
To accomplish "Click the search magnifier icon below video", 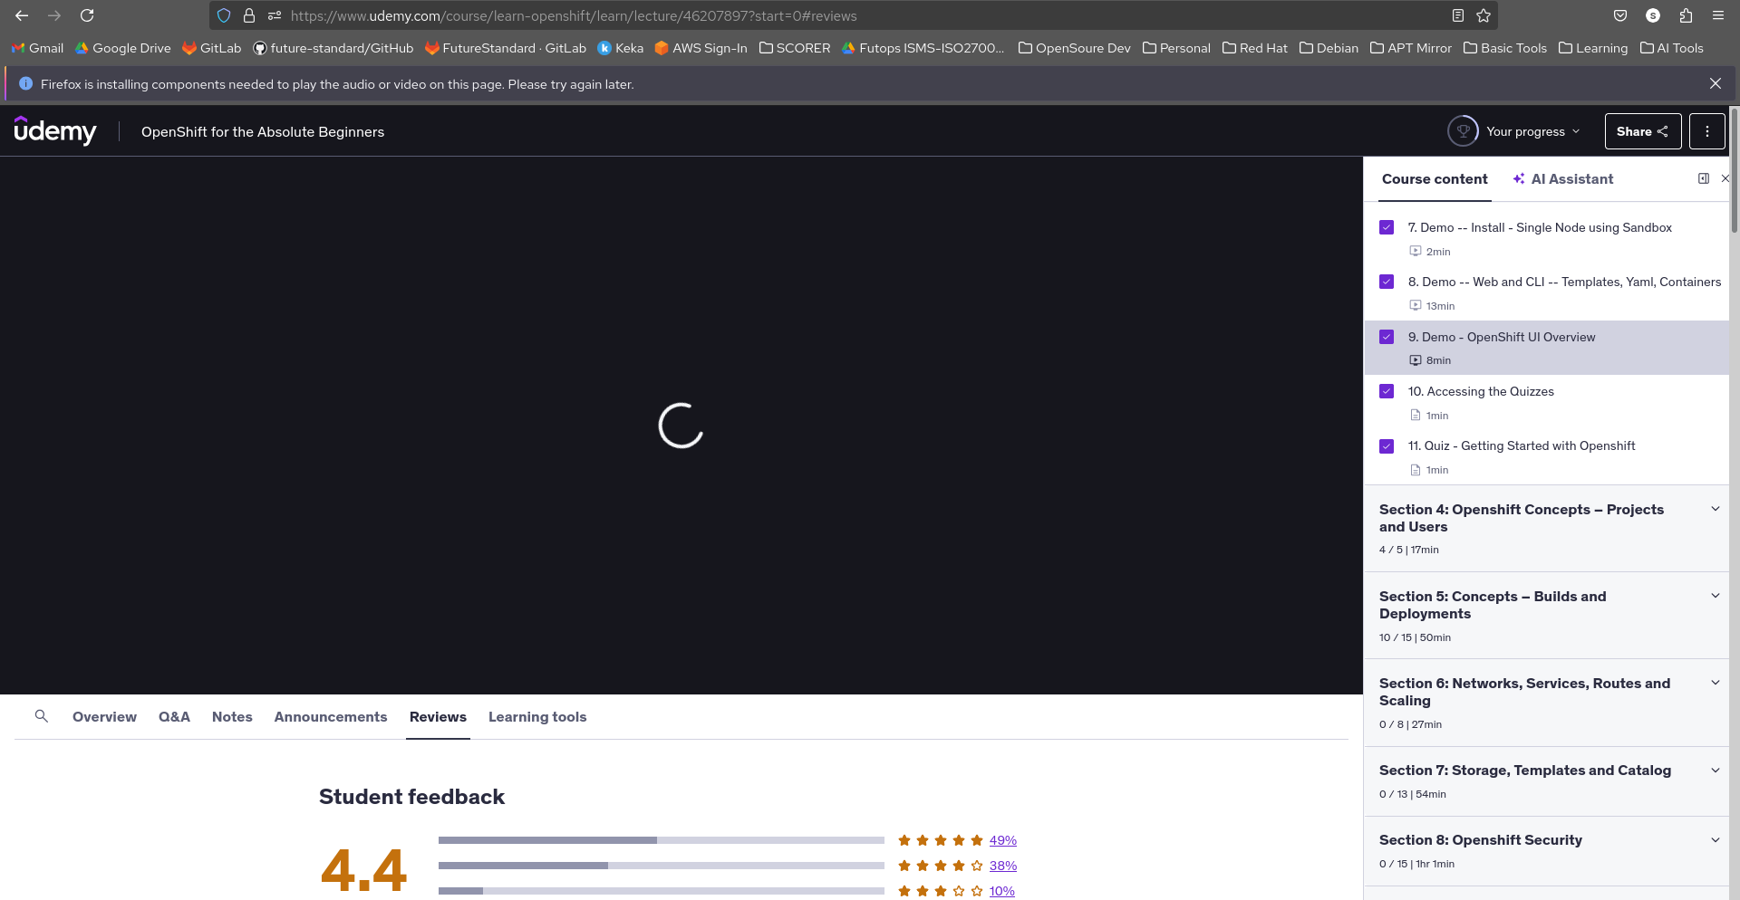I will coord(42,716).
